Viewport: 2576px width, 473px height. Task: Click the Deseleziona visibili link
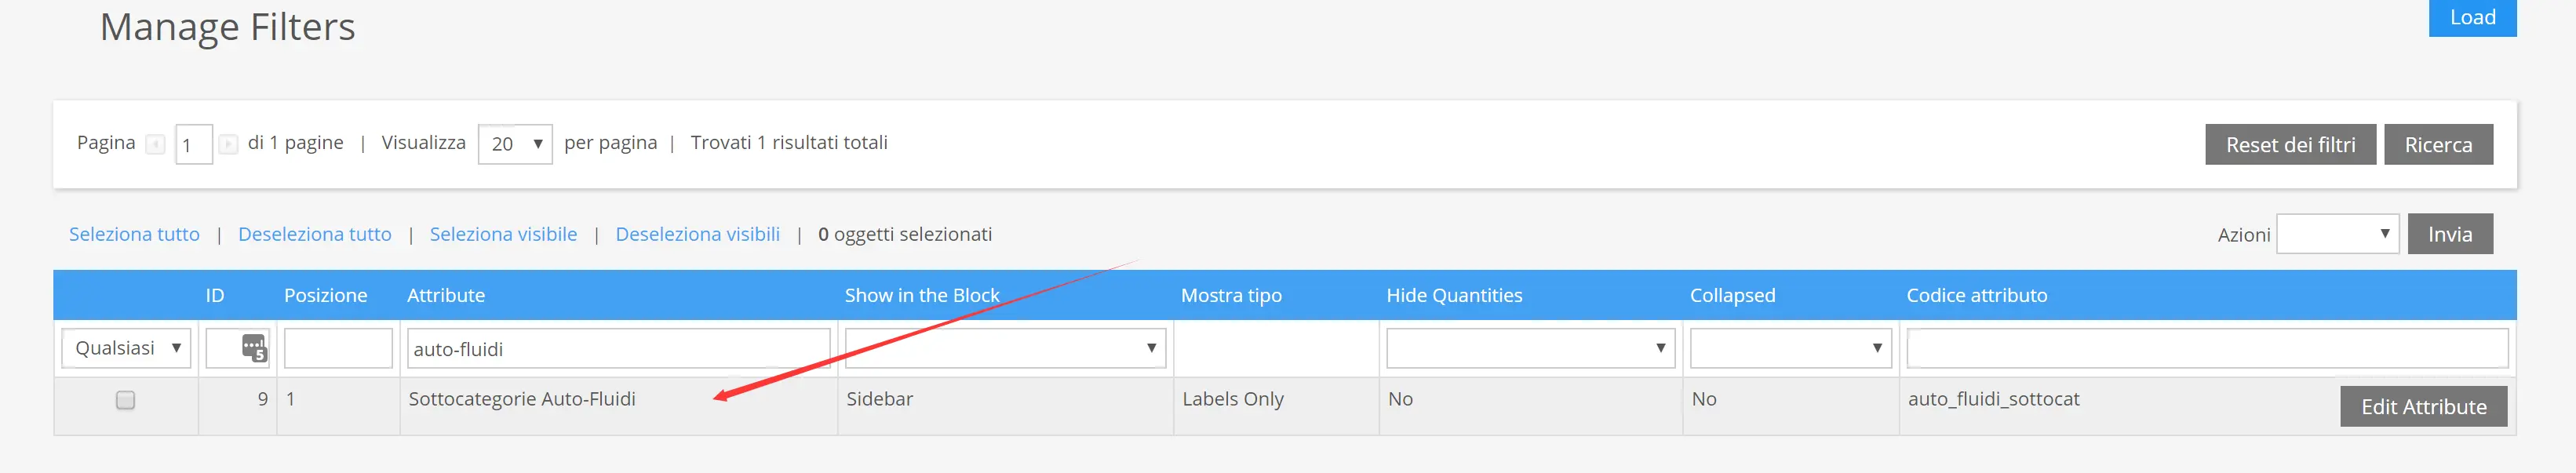click(x=697, y=234)
